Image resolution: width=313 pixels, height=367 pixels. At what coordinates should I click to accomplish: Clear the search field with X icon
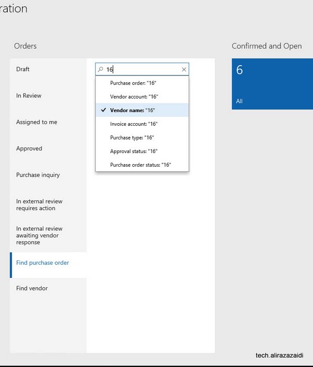click(184, 69)
